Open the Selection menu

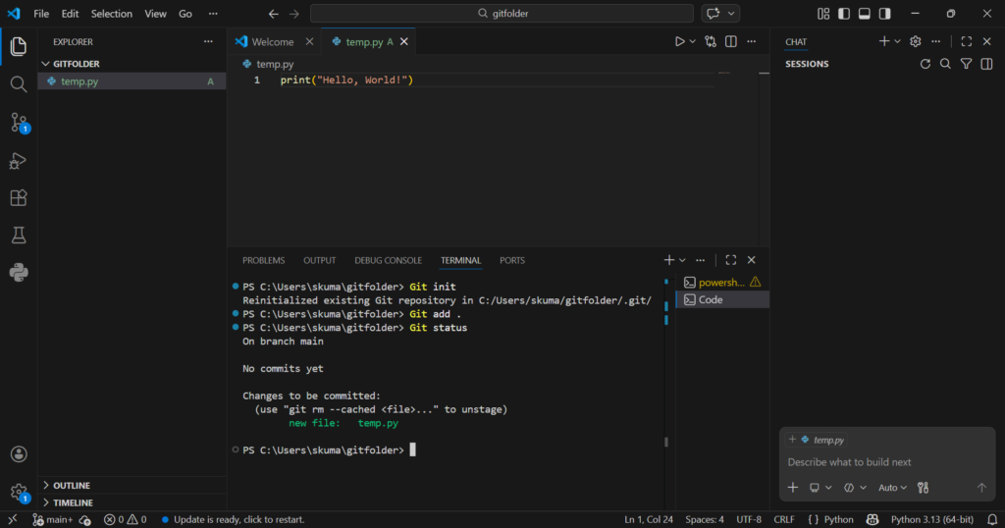pyautogui.click(x=111, y=14)
